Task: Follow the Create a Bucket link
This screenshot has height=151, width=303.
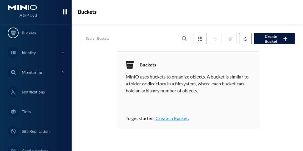Action: 172,119
